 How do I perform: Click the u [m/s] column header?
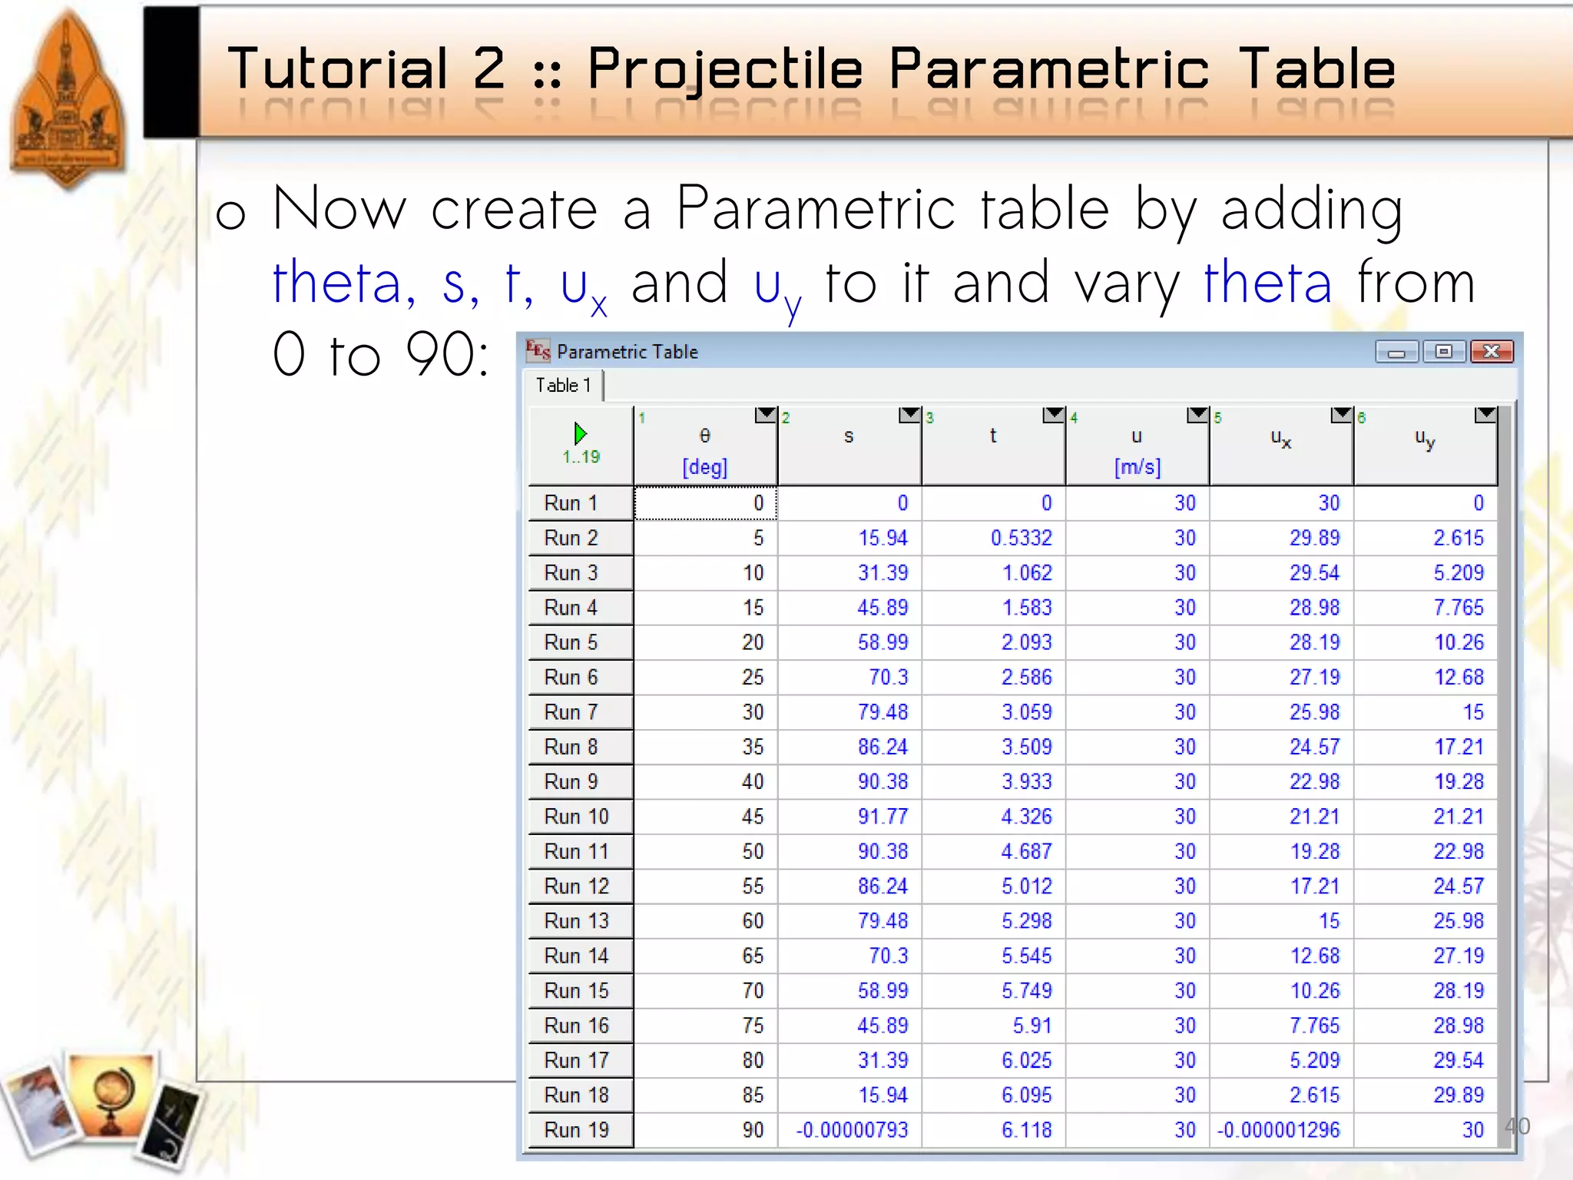(x=1138, y=446)
